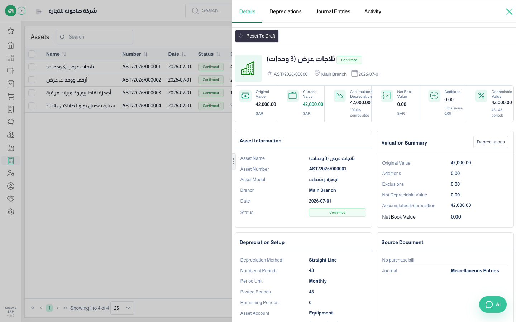
Task: Go to pagination page 1
Action: click(x=49, y=308)
